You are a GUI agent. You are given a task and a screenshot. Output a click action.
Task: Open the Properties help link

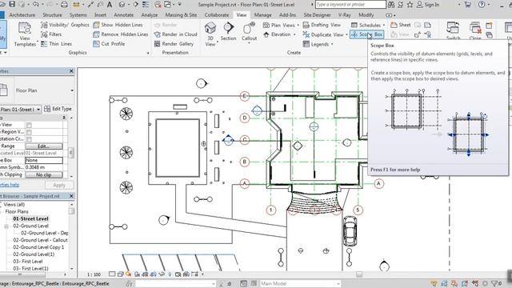pos(10,185)
